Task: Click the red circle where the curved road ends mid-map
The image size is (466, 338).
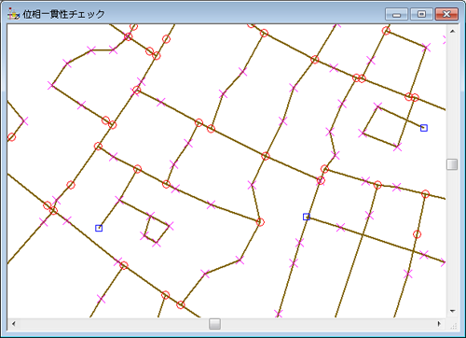Action: click(260, 222)
